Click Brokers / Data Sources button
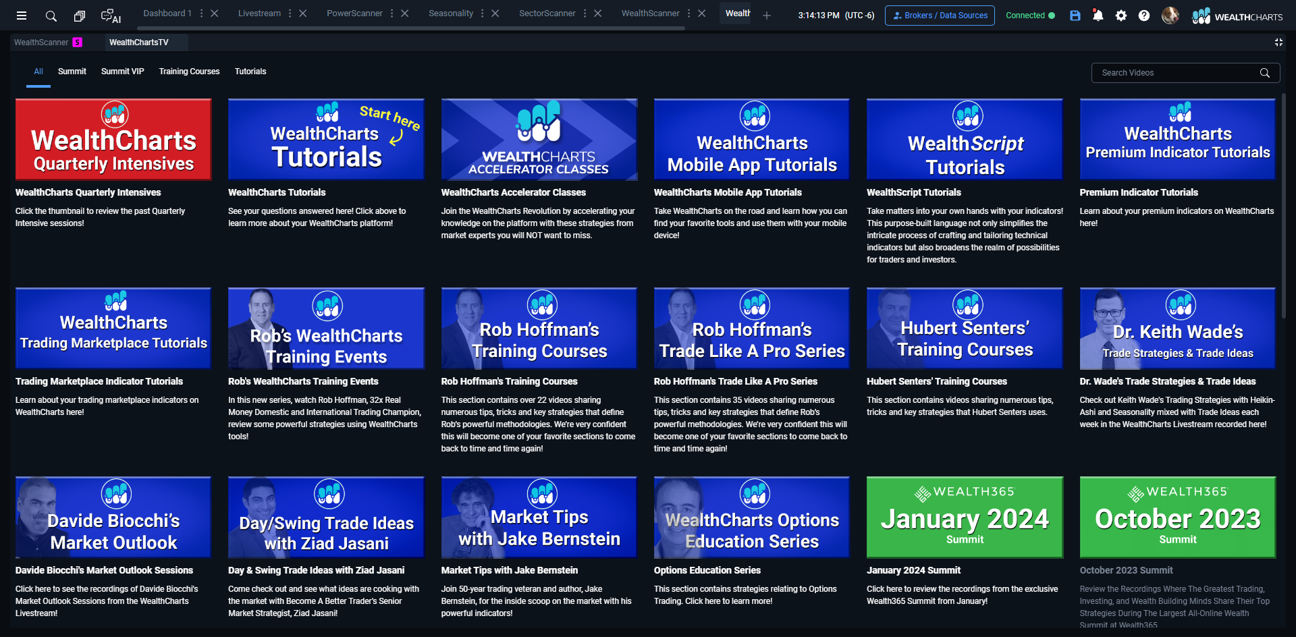Viewport: 1296px width, 637px height. (940, 16)
